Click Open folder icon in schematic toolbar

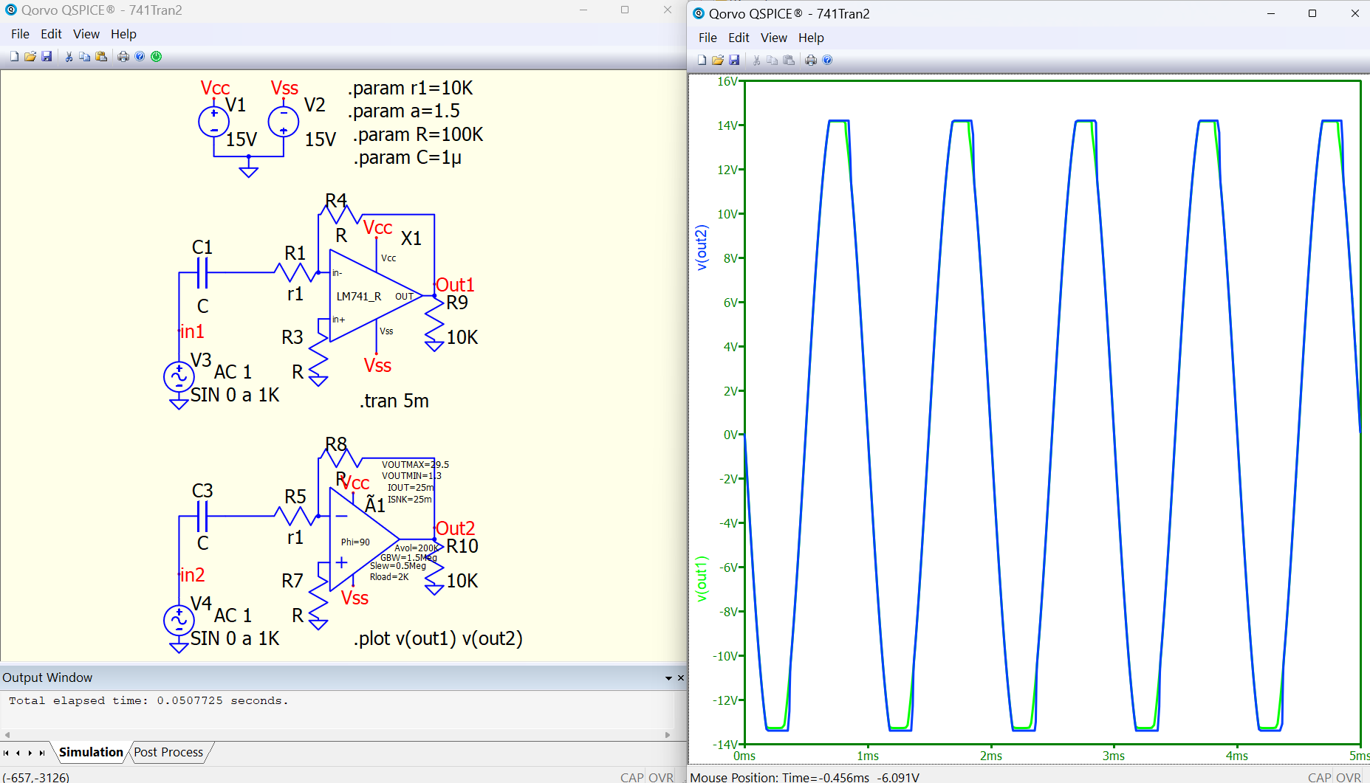tap(30, 57)
